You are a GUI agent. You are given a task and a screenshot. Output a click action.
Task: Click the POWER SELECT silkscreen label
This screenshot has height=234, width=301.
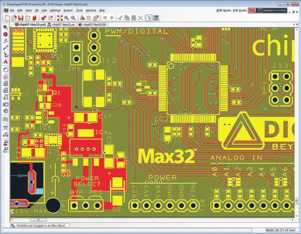tap(87, 181)
